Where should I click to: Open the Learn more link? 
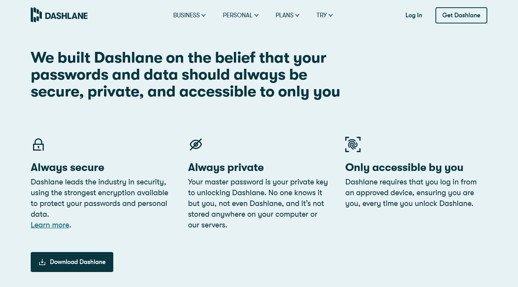(x=50, y=225)
